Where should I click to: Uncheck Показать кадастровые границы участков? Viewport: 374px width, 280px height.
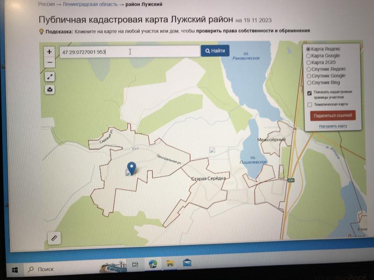309,93
